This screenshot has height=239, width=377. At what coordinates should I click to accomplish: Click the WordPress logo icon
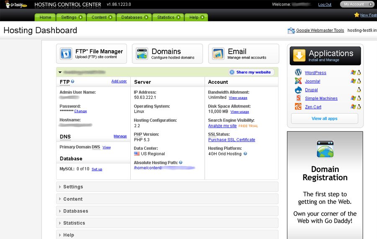coord(298,72)
